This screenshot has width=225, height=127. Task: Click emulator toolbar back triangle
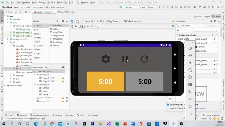point(190,99)
